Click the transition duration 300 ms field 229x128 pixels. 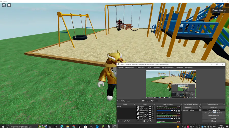pos(194,110)
